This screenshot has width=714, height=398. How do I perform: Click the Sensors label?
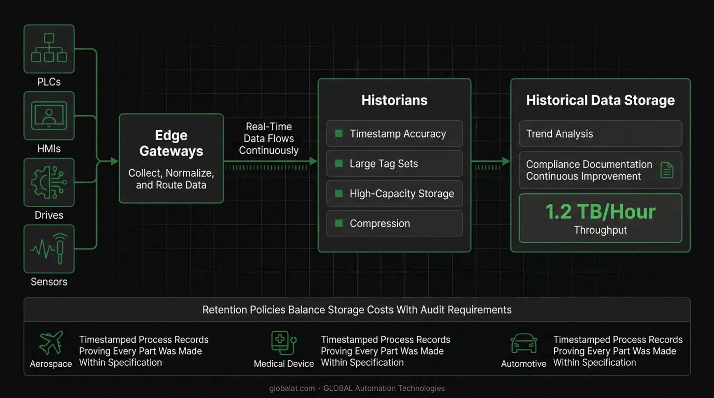coord(49,282)
